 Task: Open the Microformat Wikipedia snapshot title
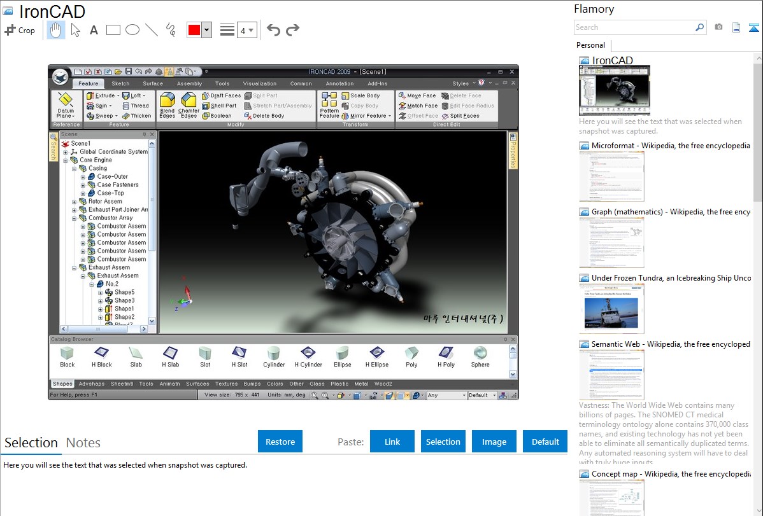tap(671, 146)
